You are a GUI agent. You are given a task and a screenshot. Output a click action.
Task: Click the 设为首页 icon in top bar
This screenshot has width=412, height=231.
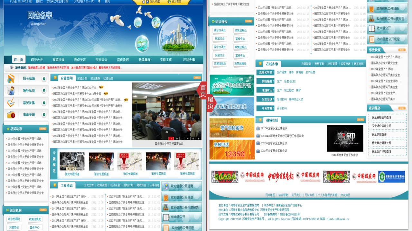click(x=169, y=2)
